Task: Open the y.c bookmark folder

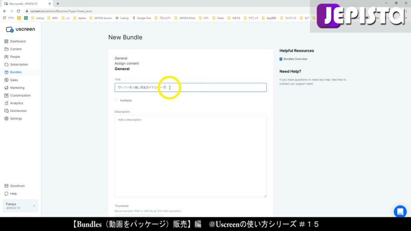Action: 65,18
